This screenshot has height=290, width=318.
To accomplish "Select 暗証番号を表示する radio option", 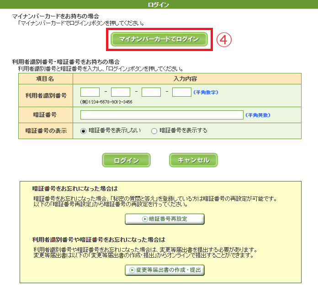I will (154, 131).
